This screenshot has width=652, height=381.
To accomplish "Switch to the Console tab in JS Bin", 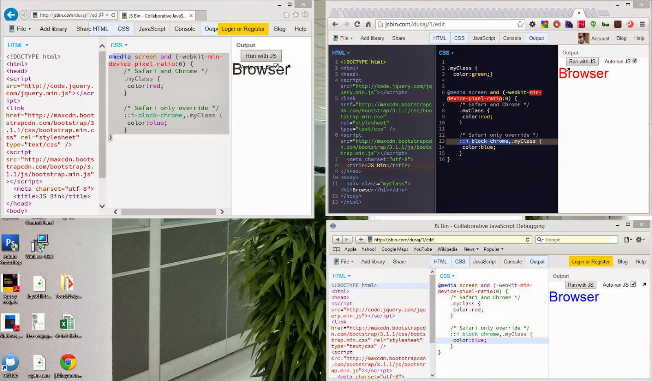I will point(512,38).
